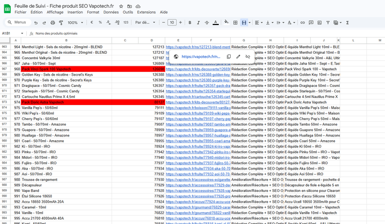Edit the link with pencil icon
The width and height of the screenshot is (385, 224).
(238, 57)
